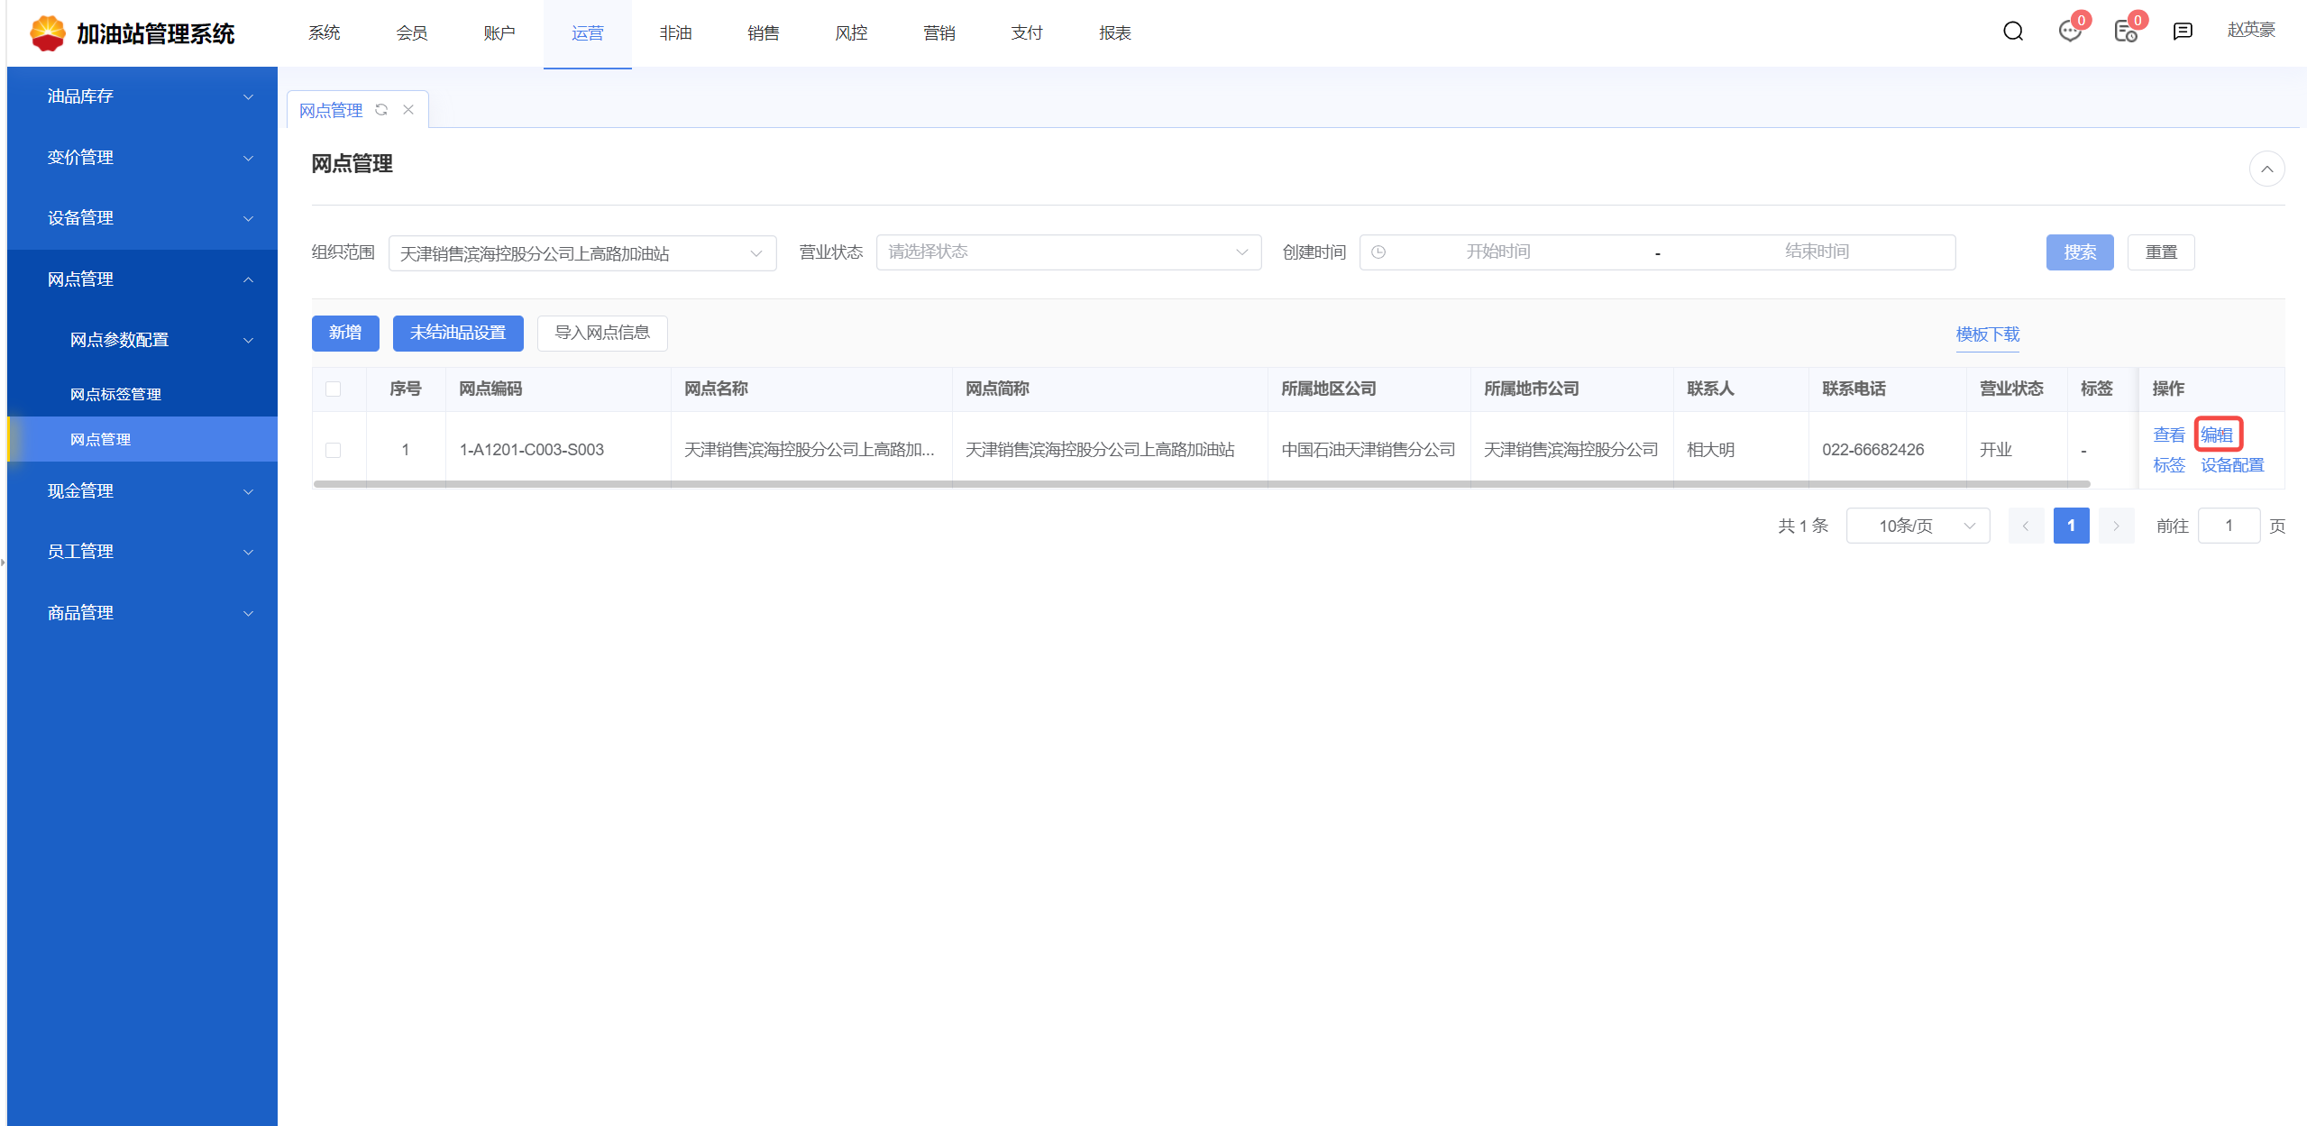Click the 模板下载 link
This screenshot has height=1126, width=2307.
pos(1987,334)
